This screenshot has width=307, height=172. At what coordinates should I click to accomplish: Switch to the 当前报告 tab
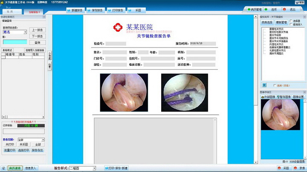point(34,12)
